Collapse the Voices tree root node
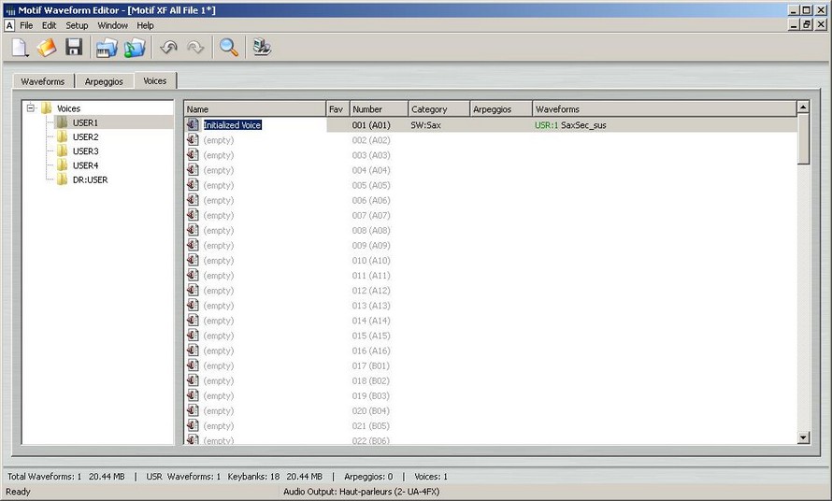Screen dimensions: 832x501 (31, 108)
